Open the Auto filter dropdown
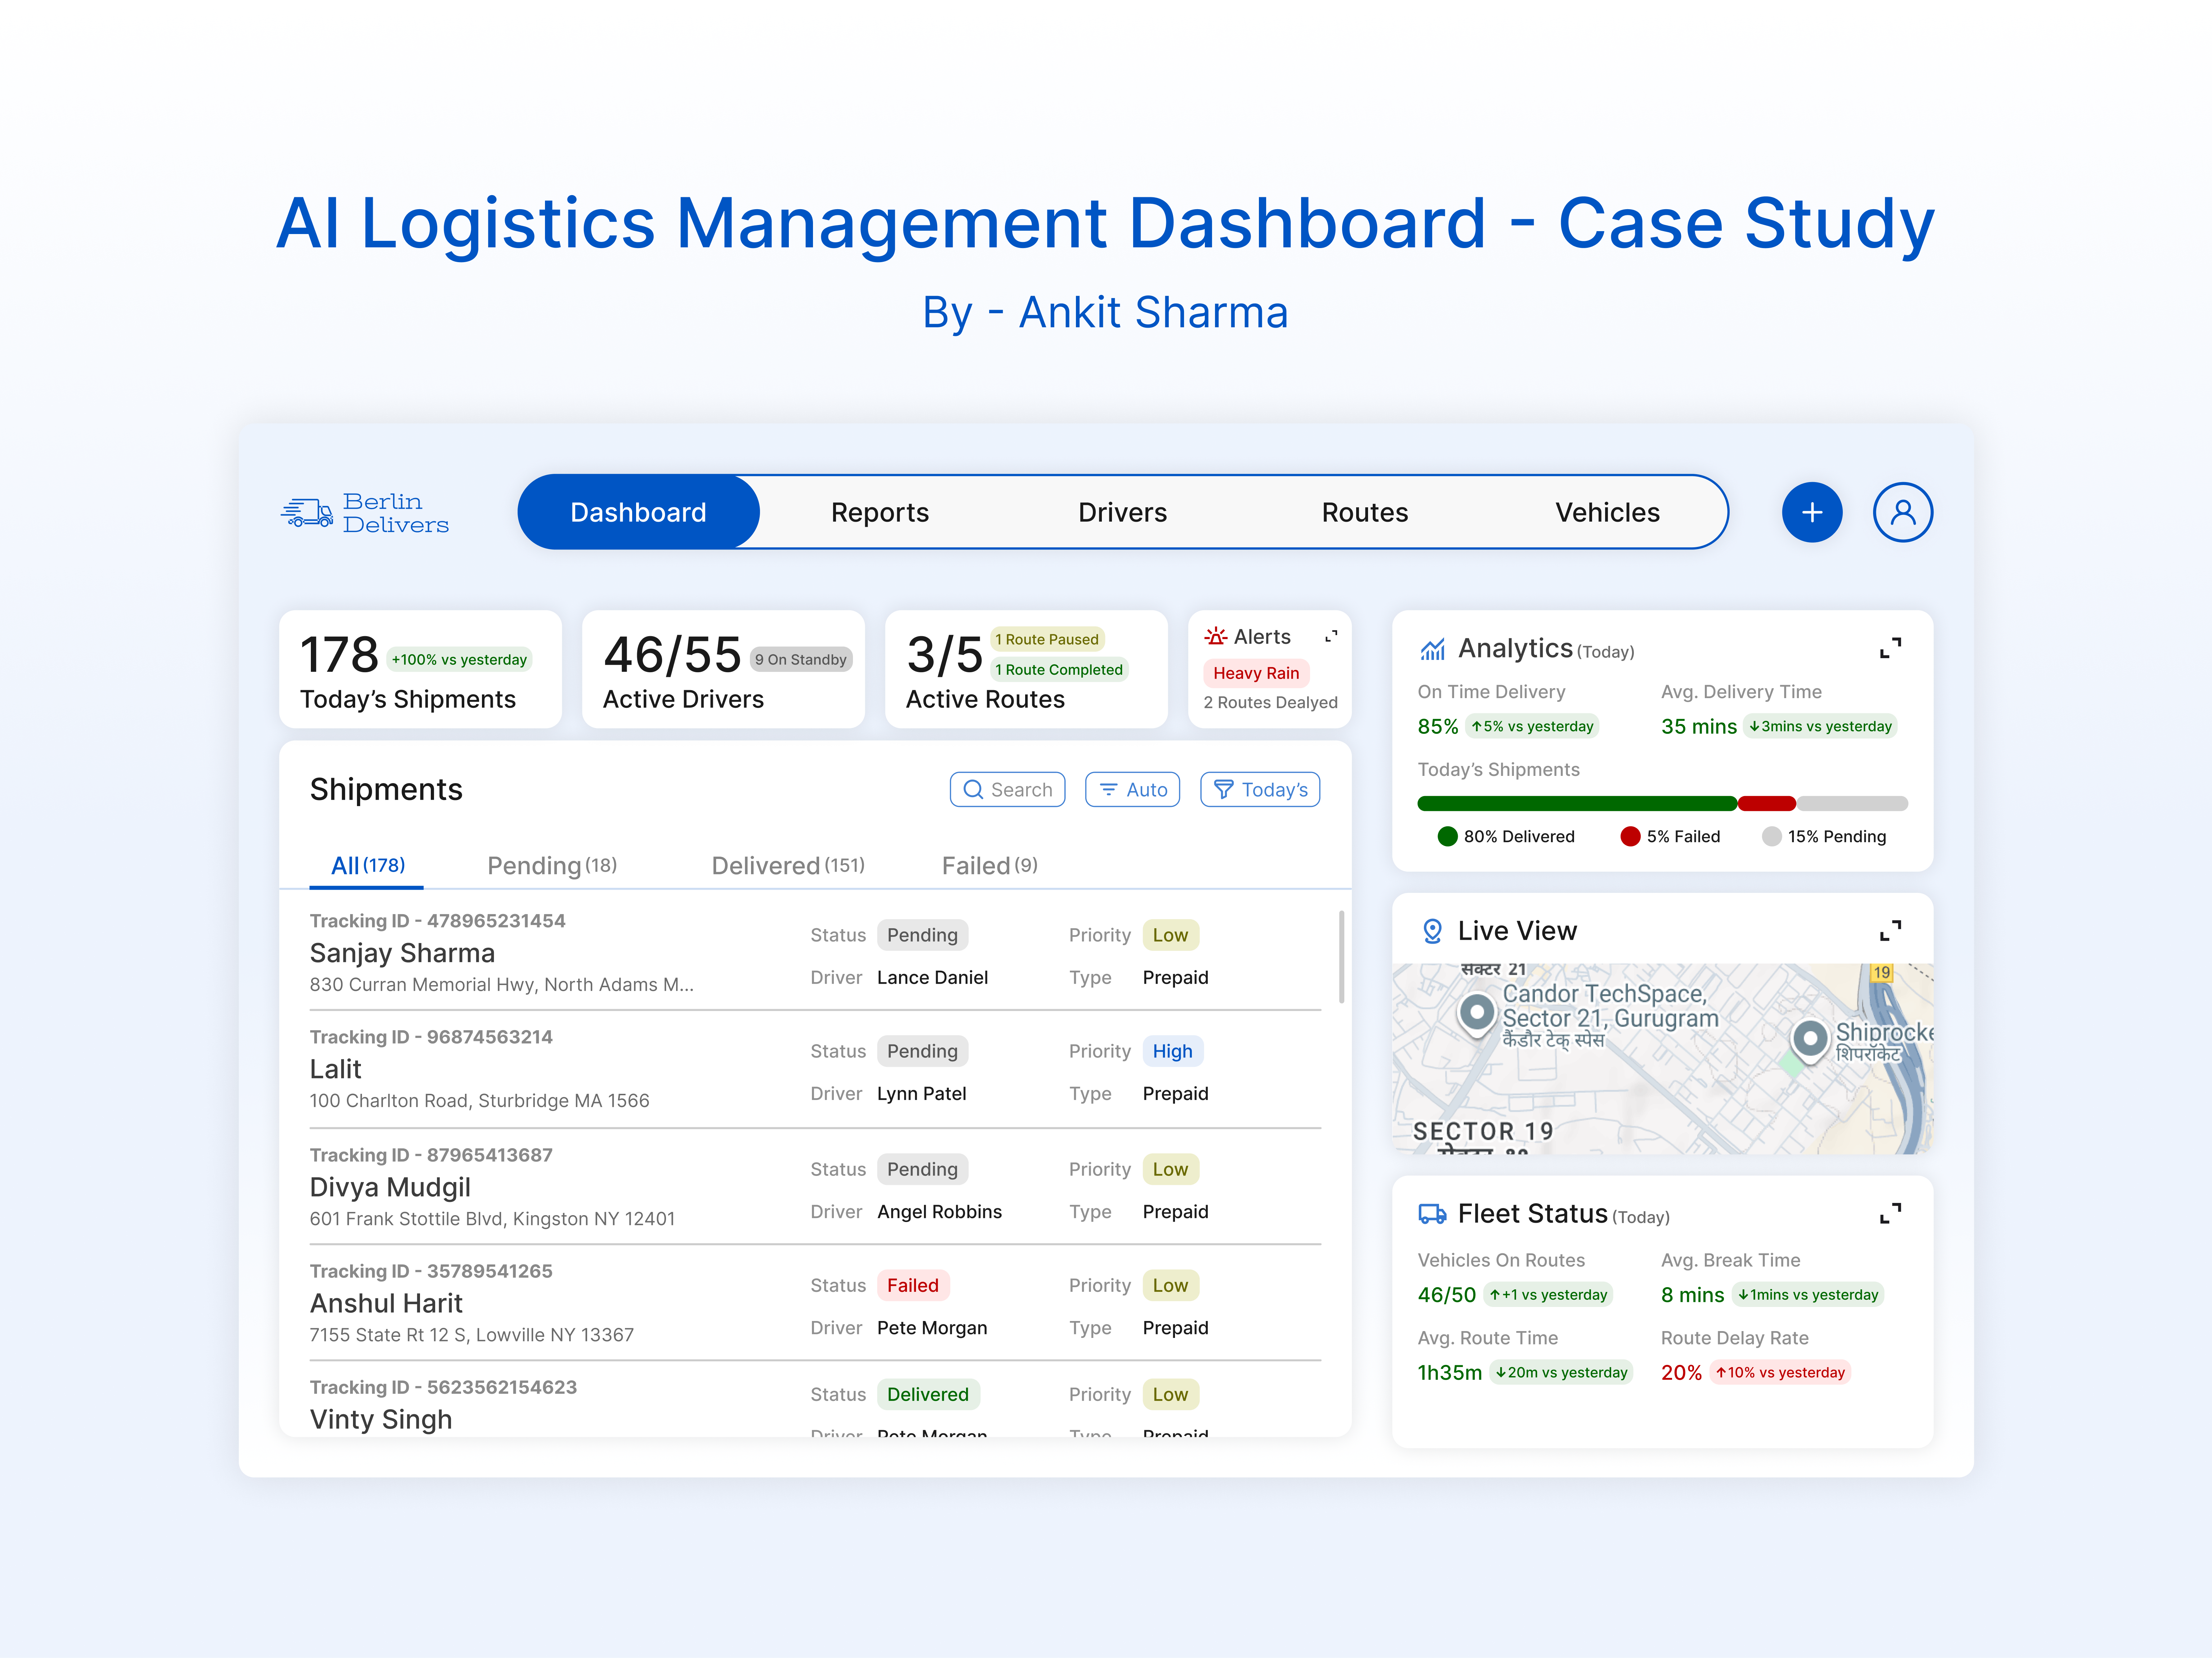 [x=1132, y=790]
